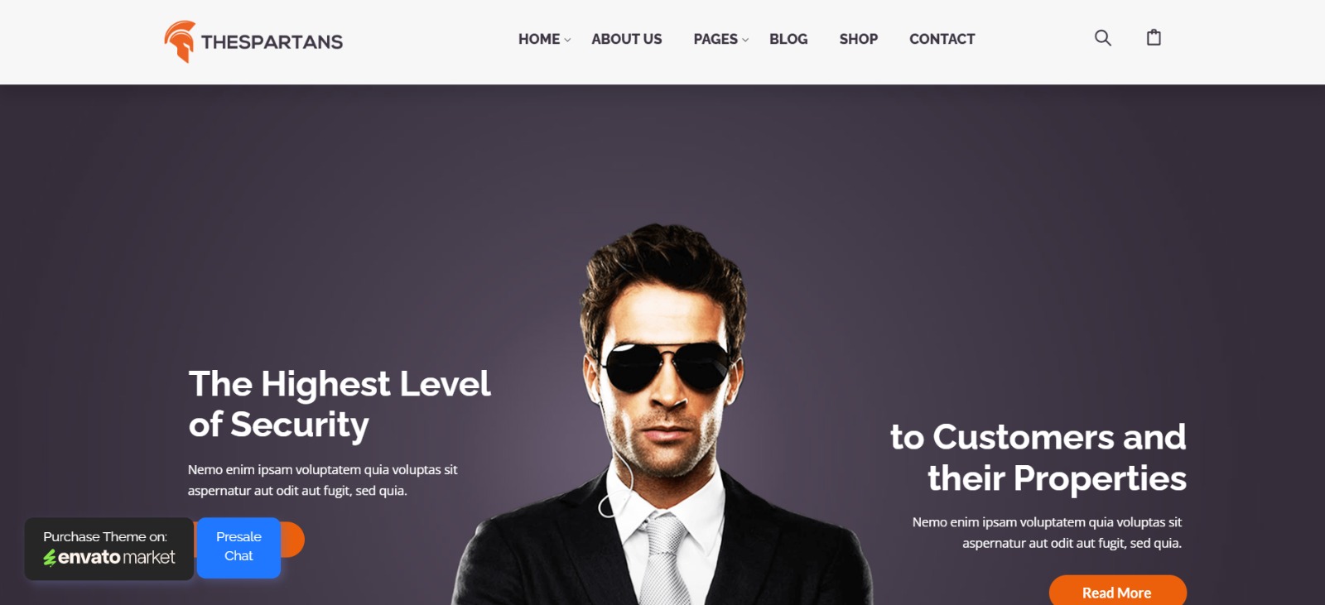Click the partially hidden orange button behind Presale Chat

click(x=292, y=540)
